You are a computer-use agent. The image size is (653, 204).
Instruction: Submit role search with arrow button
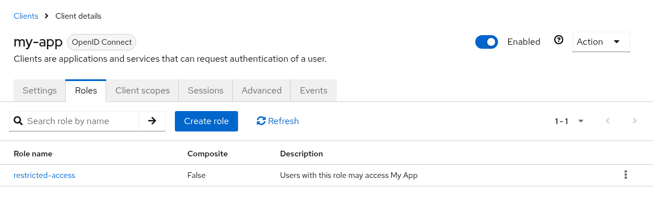[x=152, y=121]
